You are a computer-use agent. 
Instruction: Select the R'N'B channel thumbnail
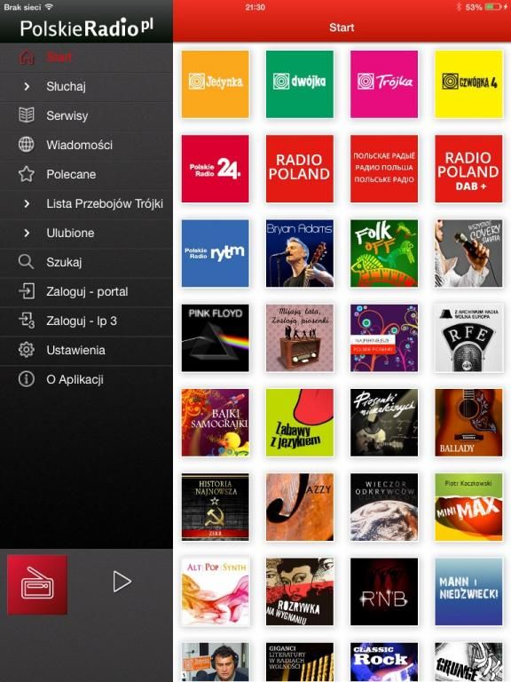(384, 591)
